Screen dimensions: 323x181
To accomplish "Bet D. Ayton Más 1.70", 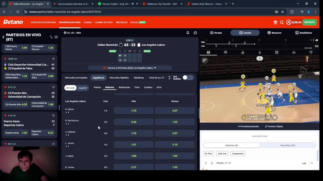I will click(134, 111).
